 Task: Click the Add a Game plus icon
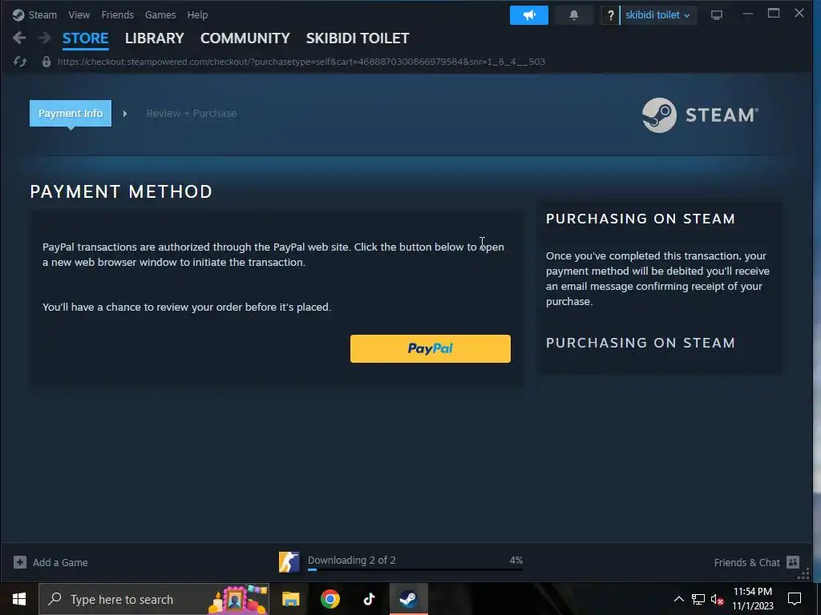[20, 562]
